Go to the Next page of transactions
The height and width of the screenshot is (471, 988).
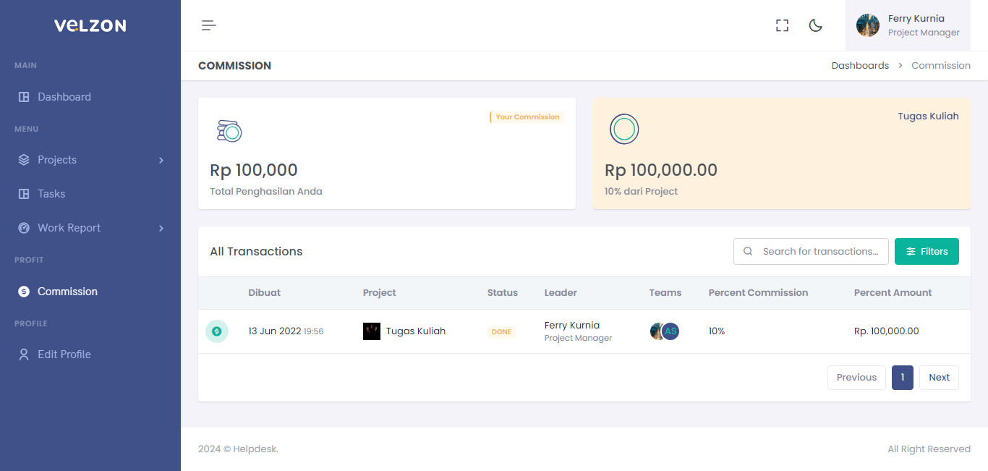pyautogui.click(x=939, y=377)
